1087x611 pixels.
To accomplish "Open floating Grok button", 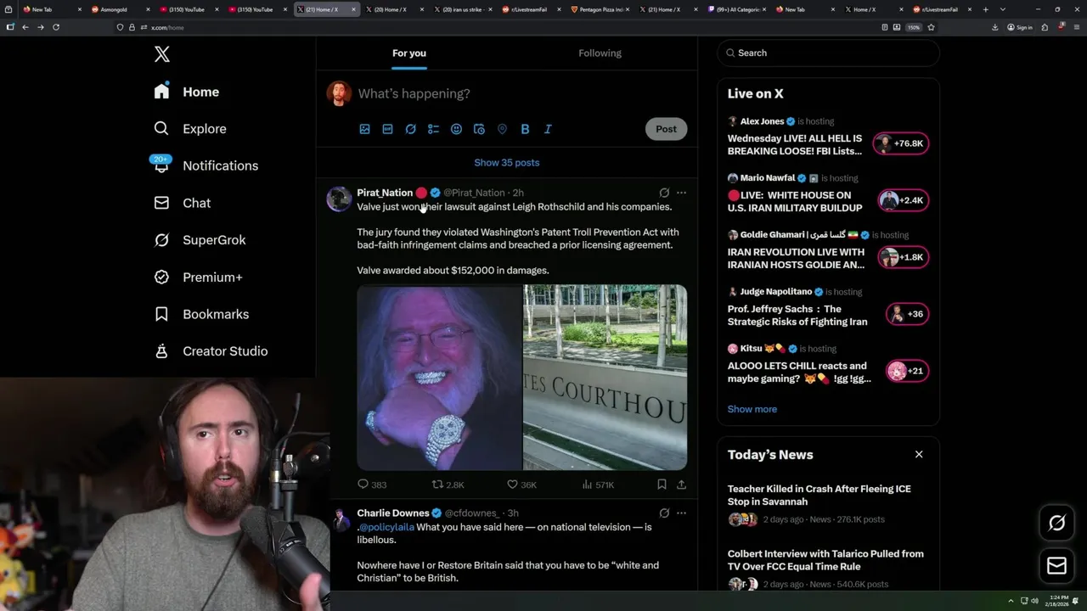I will point(1057,524).
